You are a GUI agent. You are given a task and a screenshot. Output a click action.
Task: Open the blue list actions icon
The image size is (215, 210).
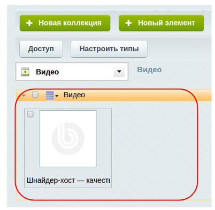50,95
